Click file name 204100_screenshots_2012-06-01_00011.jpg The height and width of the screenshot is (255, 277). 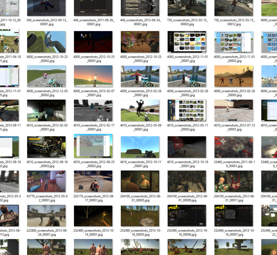point(234,198)
